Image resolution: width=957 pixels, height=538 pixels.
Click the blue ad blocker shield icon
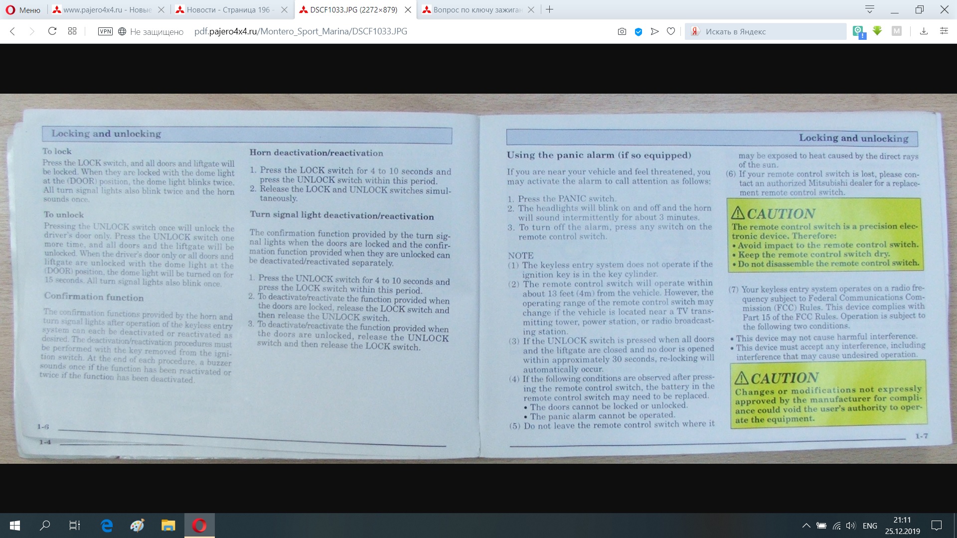[638, 31]
